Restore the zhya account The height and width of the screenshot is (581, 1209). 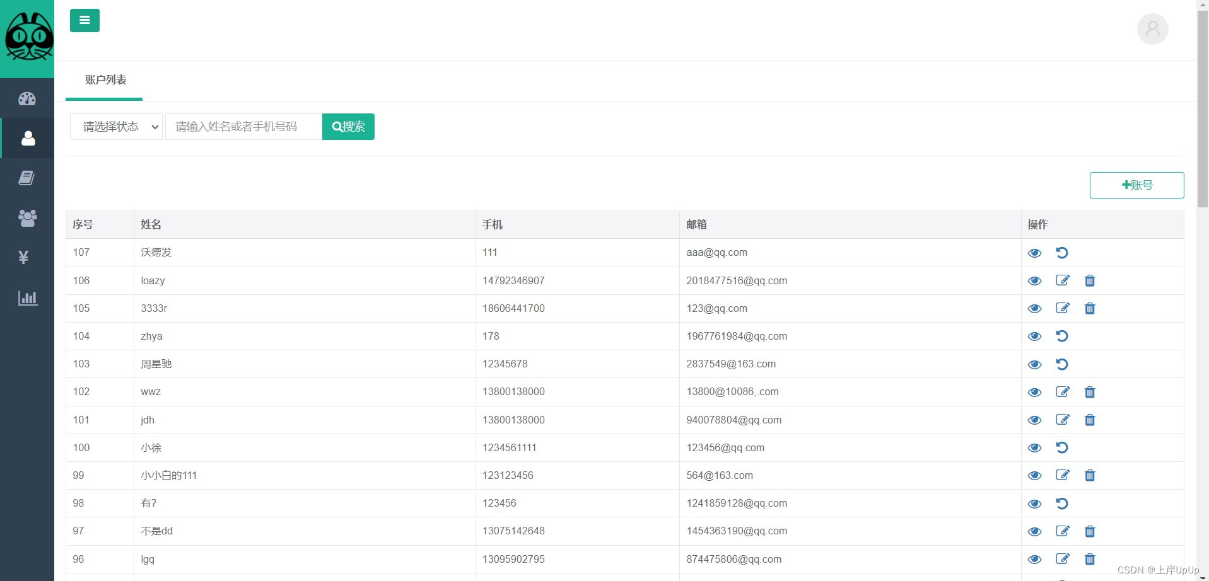[x=1062, y=336]
